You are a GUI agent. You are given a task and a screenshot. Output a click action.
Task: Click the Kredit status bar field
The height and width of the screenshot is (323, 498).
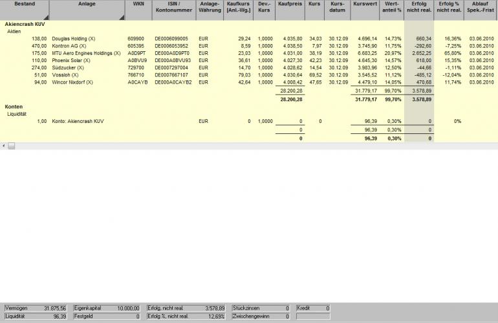click(x=313, y=308)
